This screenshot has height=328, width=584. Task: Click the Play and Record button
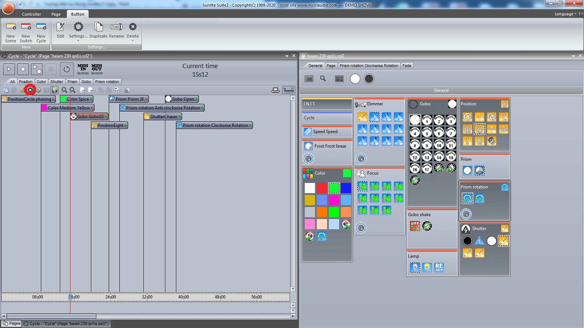[37, 69]
